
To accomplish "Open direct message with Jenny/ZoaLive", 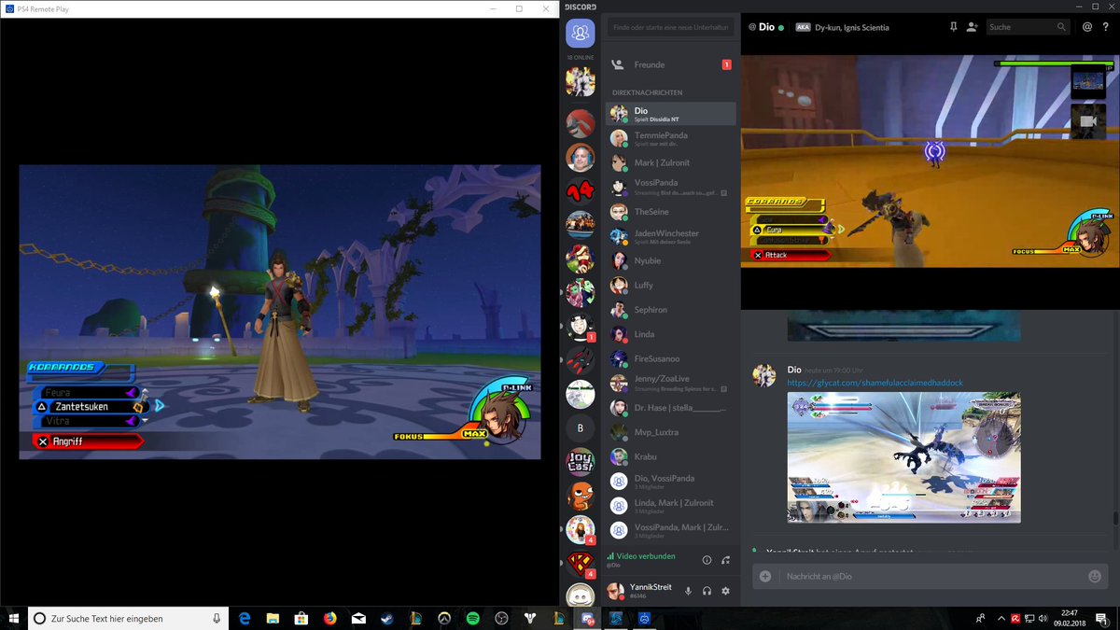I will 670,383.
